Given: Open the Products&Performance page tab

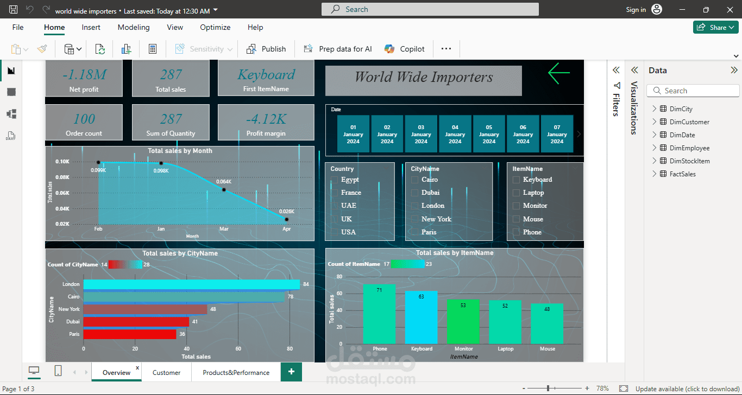Looking at the screenshot, I should 236,372.
